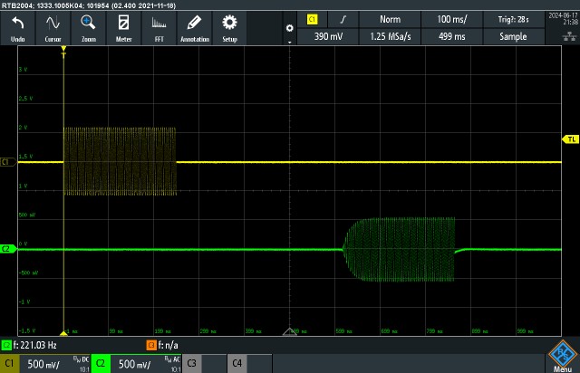The image size is (580, 373).
Task: Open the network LAN status icon
Action: pos(569,36)
